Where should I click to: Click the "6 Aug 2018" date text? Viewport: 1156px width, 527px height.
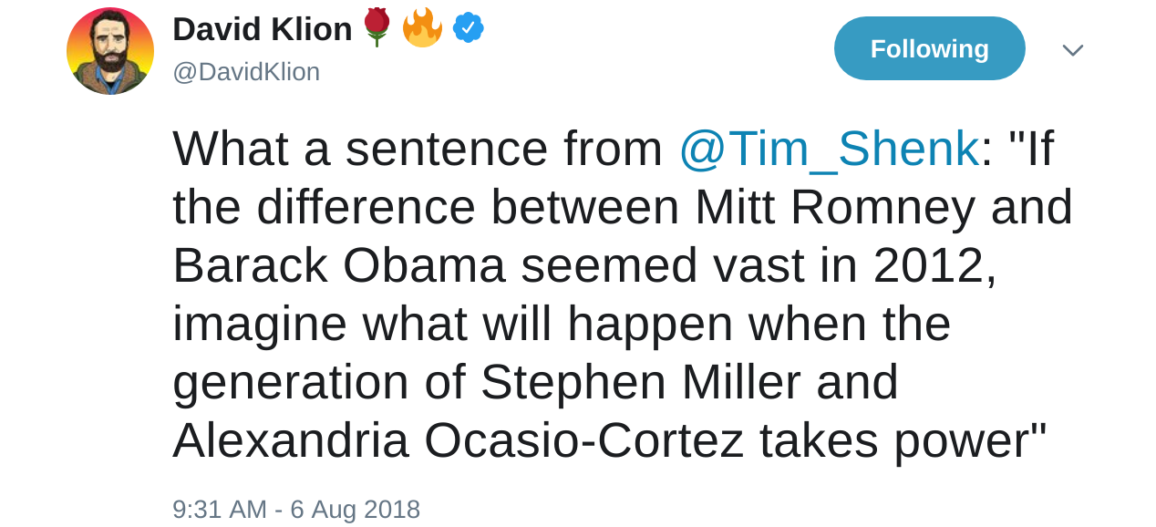tap(355, 509)
